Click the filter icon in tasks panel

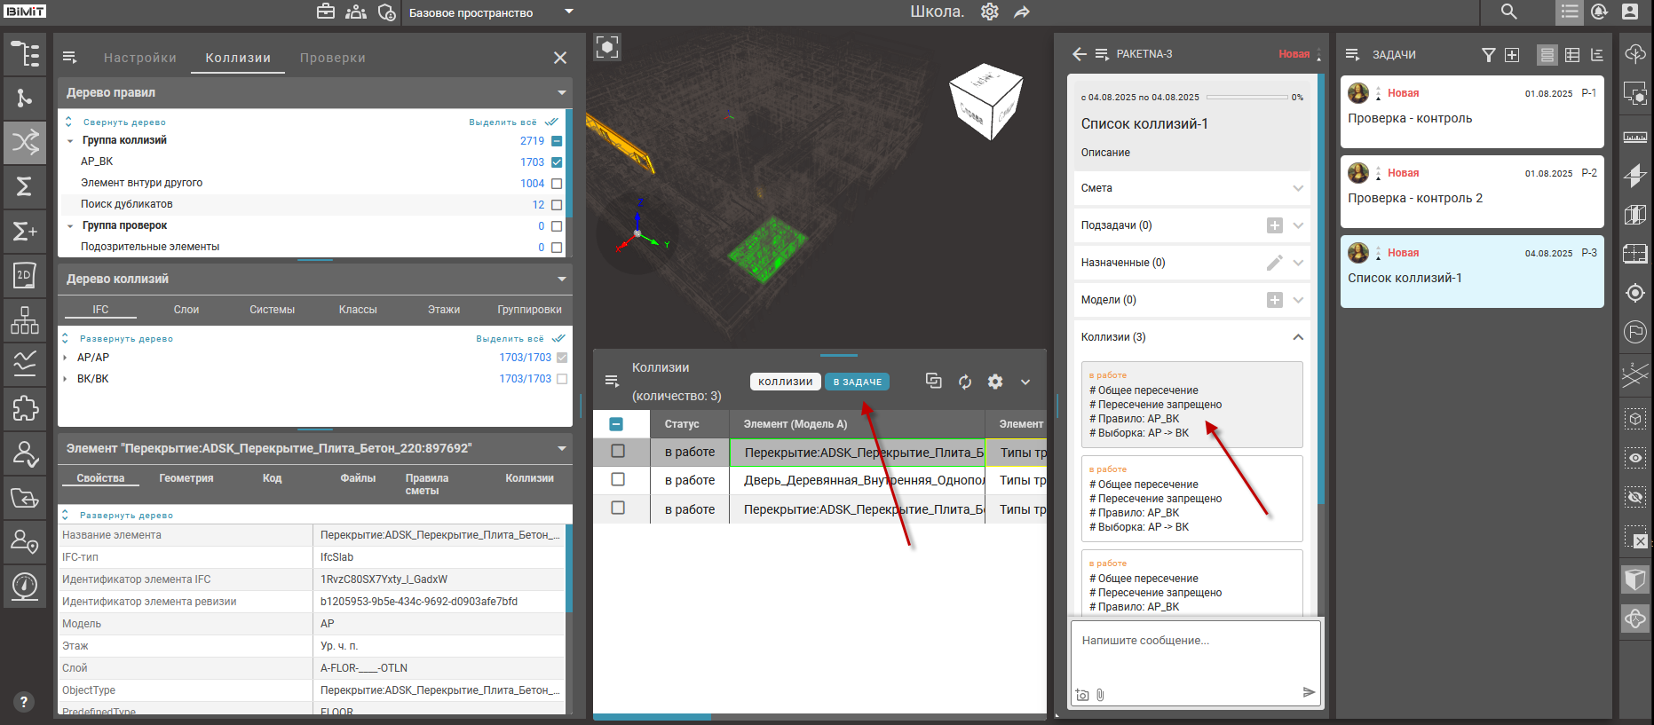[x=1489, y=55]
